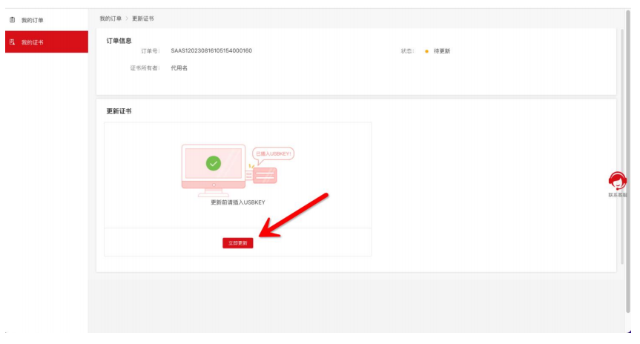Click 我的订单 breadcrumb link
The image size is (640, 344).
[110, 18]
